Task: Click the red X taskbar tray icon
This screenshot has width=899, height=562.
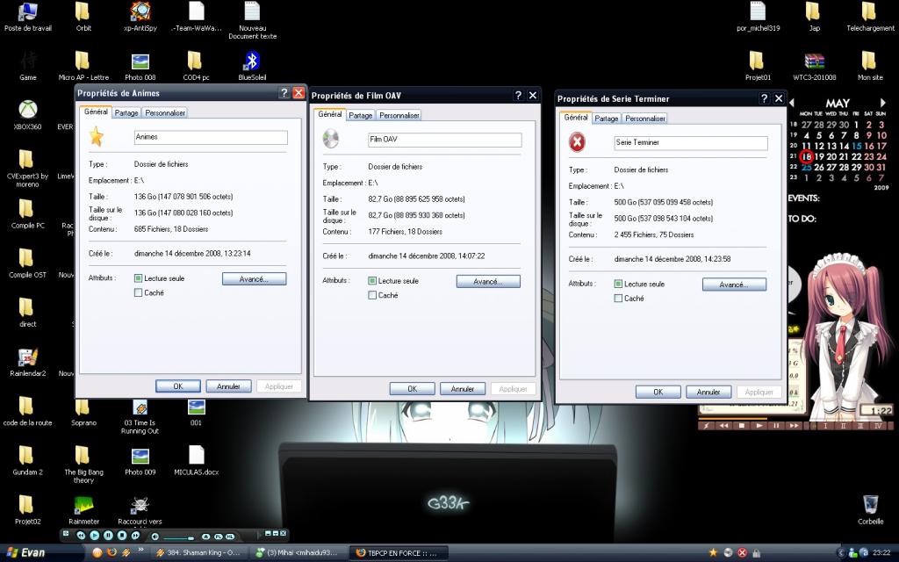Action: [742, 553]
